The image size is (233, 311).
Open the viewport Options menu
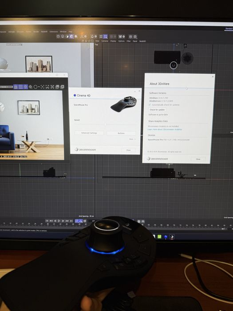click(121, 41)
